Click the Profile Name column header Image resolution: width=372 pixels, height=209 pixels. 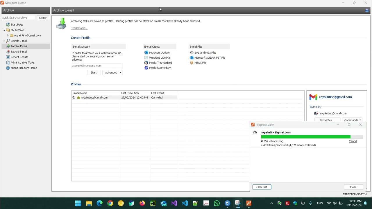[x=96, y=93]
